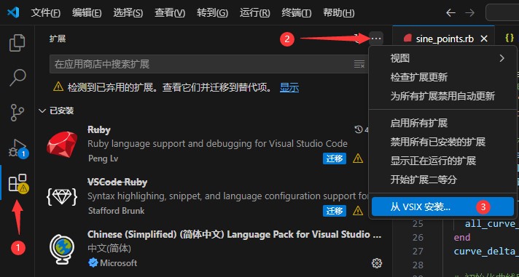Select the Ruby extension title
The image size is (519, 277).
click(99, 129)
